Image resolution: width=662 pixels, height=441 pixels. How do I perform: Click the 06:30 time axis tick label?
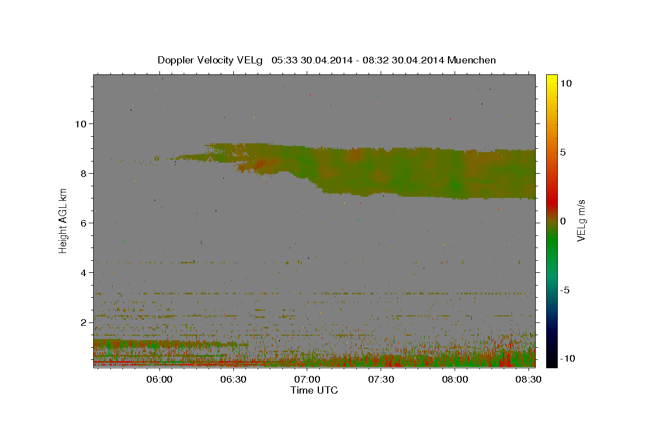[233, 380]
